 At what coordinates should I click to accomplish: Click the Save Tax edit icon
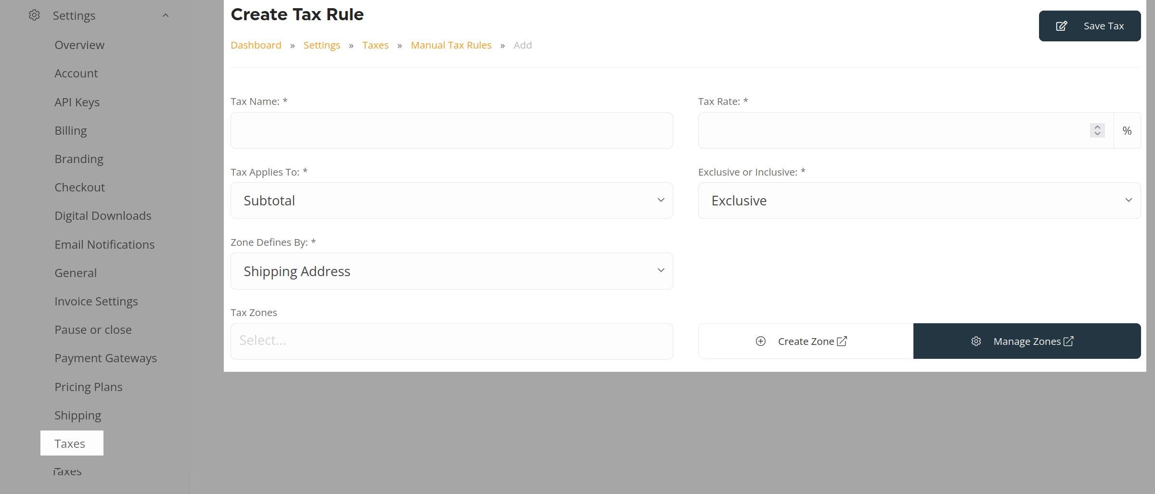click(1061, 26)
